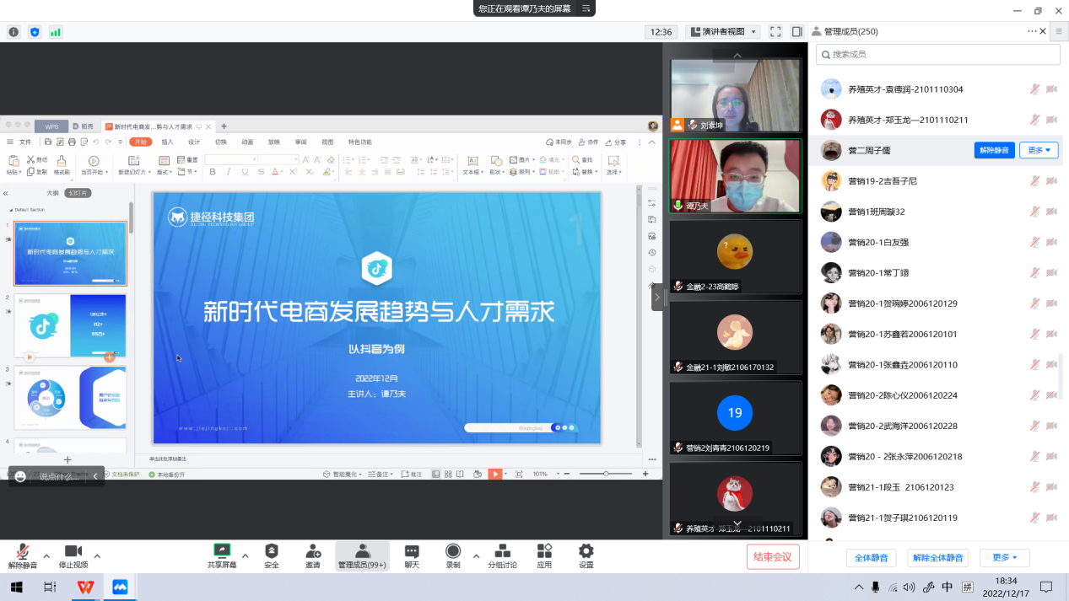Click 管理成员(99+) in the bottom toolbar
This screenshot has height=601, width=1069.
click(362, 555)
